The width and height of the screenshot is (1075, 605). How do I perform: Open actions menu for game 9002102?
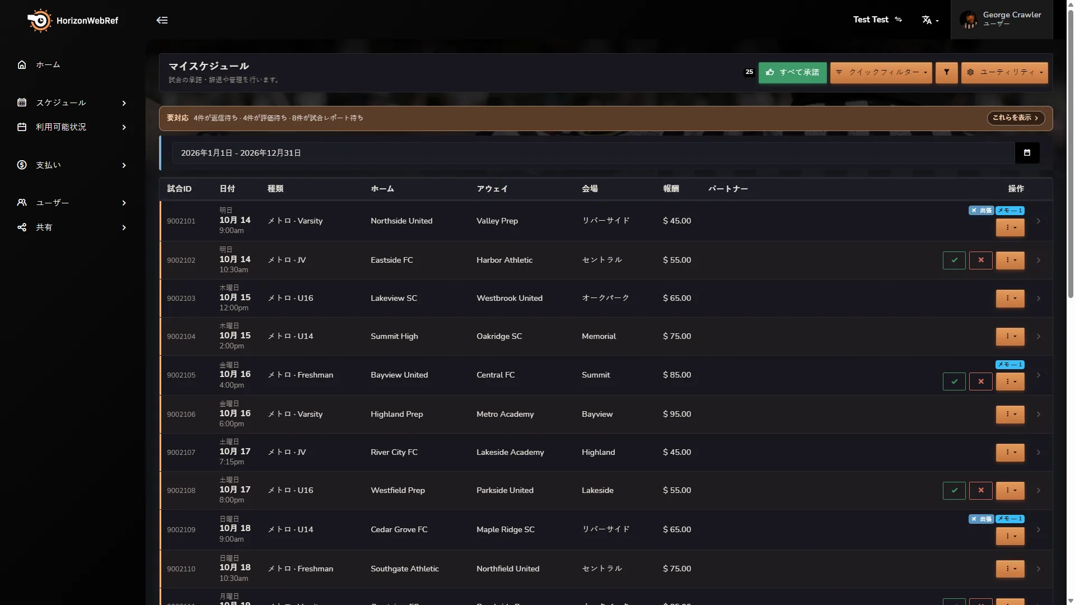(1010, 260)
